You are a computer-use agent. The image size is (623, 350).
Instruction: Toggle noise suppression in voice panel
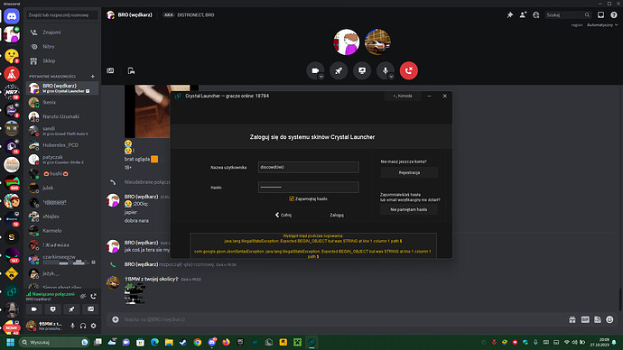point(83,296)
